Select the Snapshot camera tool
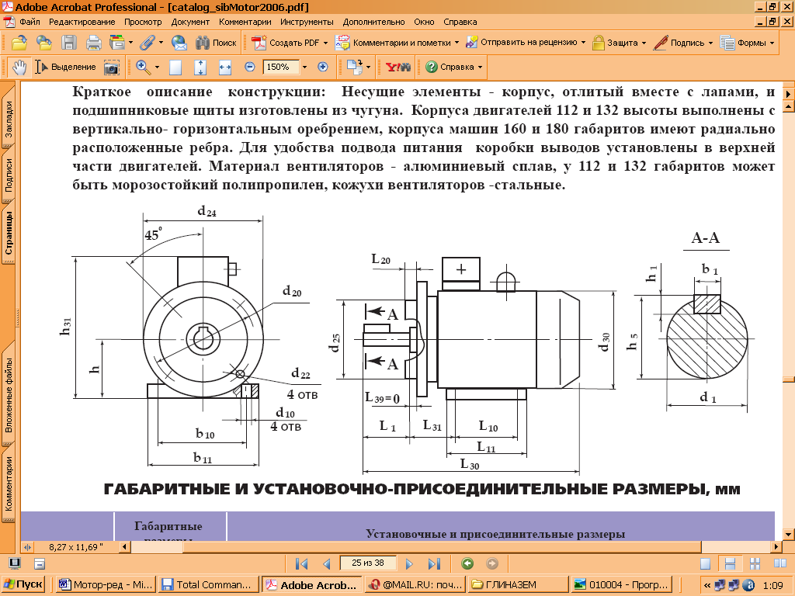The image size is (795, 596). click(x=112, y=67)
